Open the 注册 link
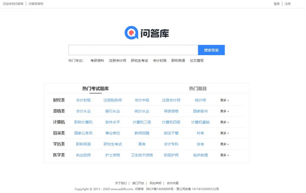The image size is (306, 193). tap(288, 4)
